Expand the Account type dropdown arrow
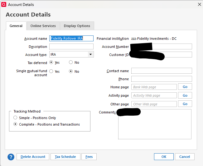 [91, 54]
